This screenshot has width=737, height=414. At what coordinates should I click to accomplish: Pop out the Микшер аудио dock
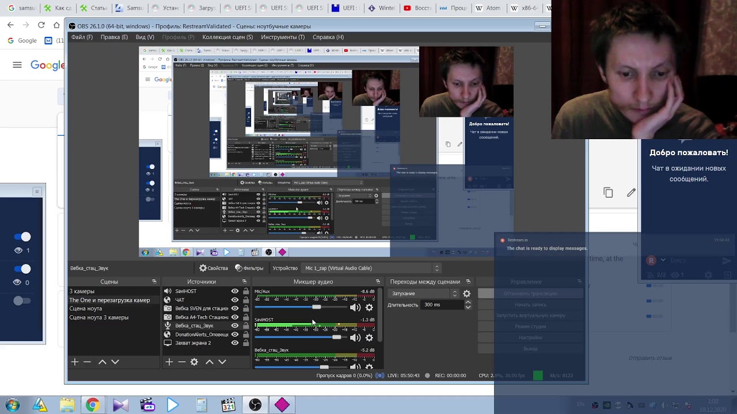point(378,282)
